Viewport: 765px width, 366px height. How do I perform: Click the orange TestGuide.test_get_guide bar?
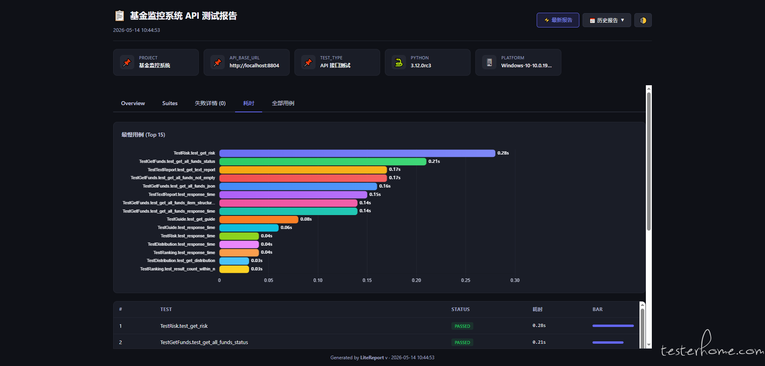click(259, 219)
